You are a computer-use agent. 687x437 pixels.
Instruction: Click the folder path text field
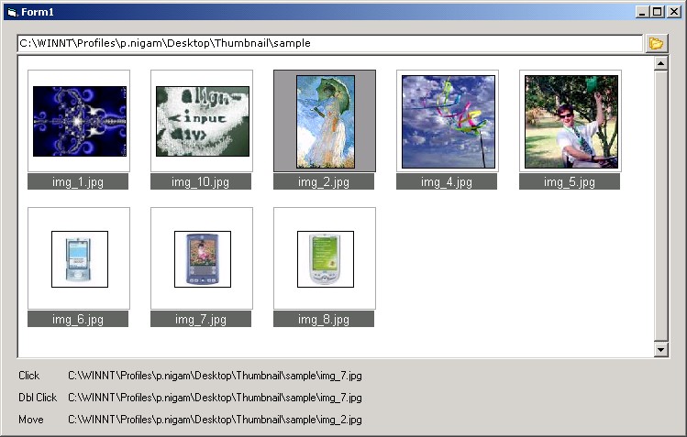coord(328,43)
